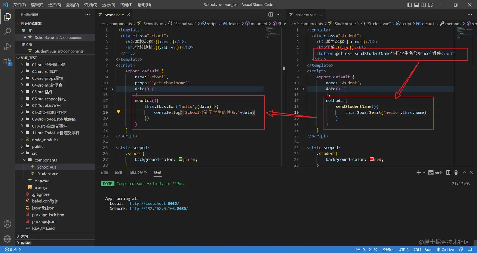Open the Manage gear icon
Screen dimensions: 477x253
pos(7,239)
